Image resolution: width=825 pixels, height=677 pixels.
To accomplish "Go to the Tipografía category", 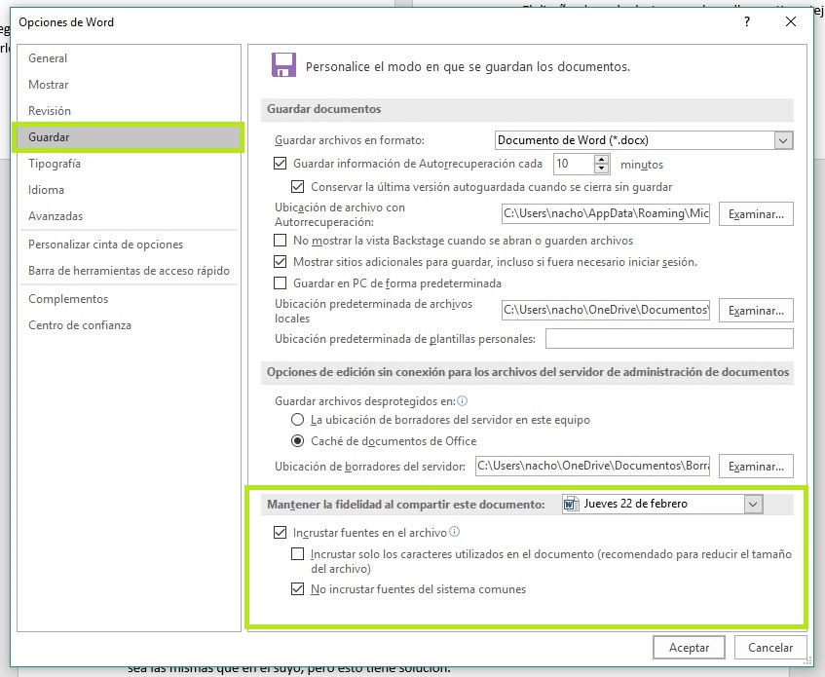I will pos(129,164).
